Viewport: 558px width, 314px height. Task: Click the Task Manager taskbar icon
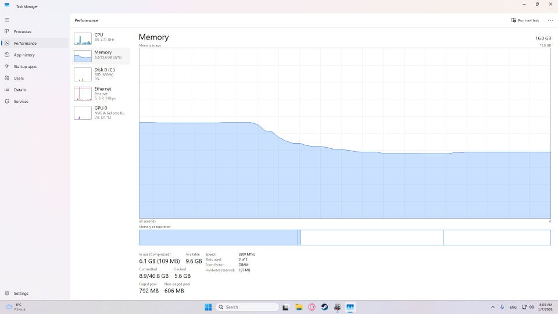350,307
